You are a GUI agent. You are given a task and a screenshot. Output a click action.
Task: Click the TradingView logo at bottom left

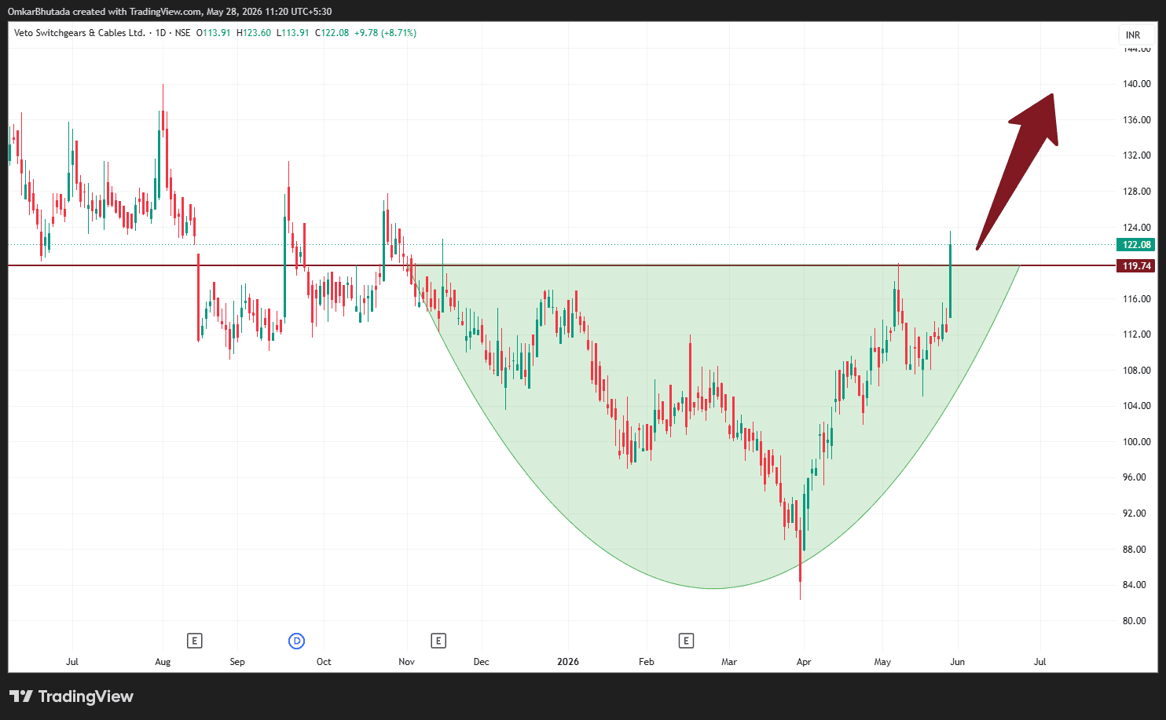[71, 696]
